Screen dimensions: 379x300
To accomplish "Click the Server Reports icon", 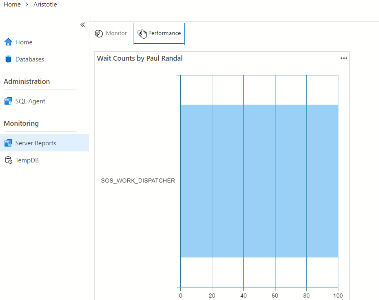I will pyautogui.click(x=8, y=143).
